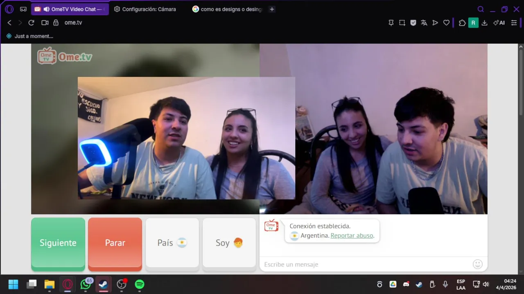
Task: Mute the OmeTV tab audio speaker
Action: coord(46,9)
